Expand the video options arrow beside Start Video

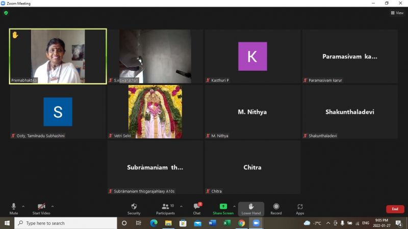click(x=53, y=207)
